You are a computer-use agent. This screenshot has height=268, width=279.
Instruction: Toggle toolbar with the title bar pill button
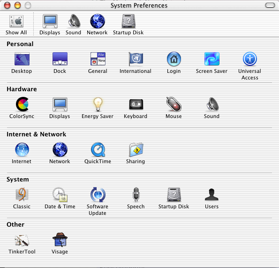(270, 5)
